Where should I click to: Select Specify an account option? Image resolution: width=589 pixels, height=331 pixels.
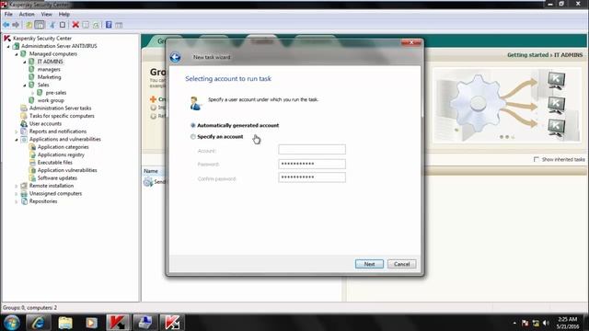(193, 137)
